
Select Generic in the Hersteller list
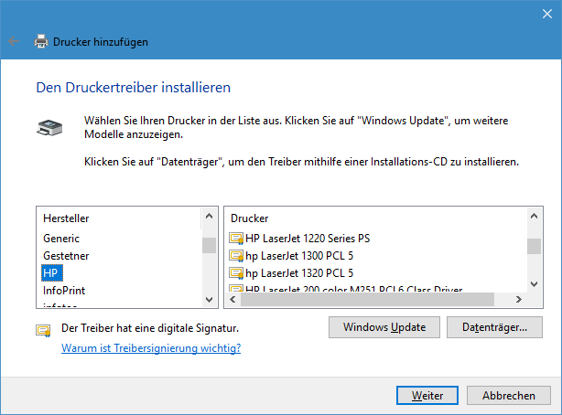(x=61, y=239)
